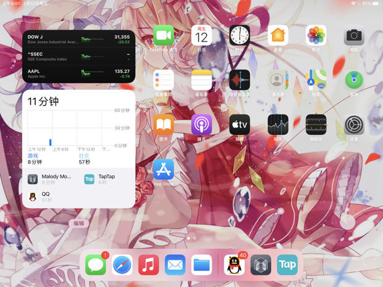Open the Voice Memos app
Screen dimensions: 383x287
239,80
